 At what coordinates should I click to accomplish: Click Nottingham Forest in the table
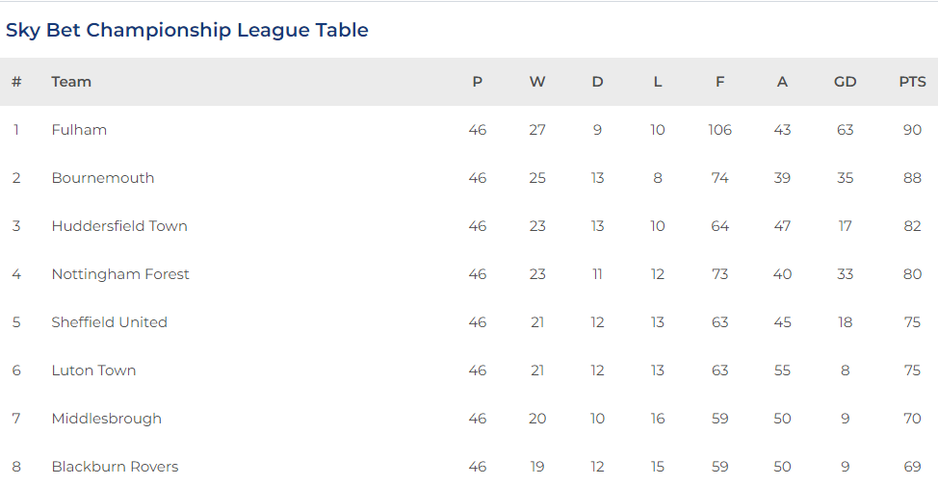coord(120,274)
